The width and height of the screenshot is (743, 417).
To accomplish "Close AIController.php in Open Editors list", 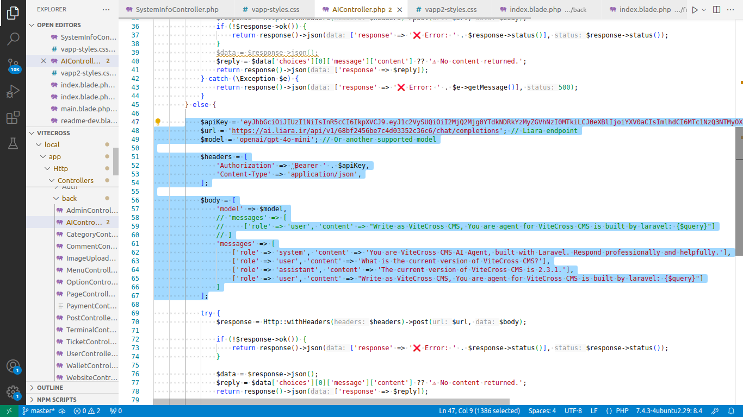I will pyautogui.click(x=44, y=61).
